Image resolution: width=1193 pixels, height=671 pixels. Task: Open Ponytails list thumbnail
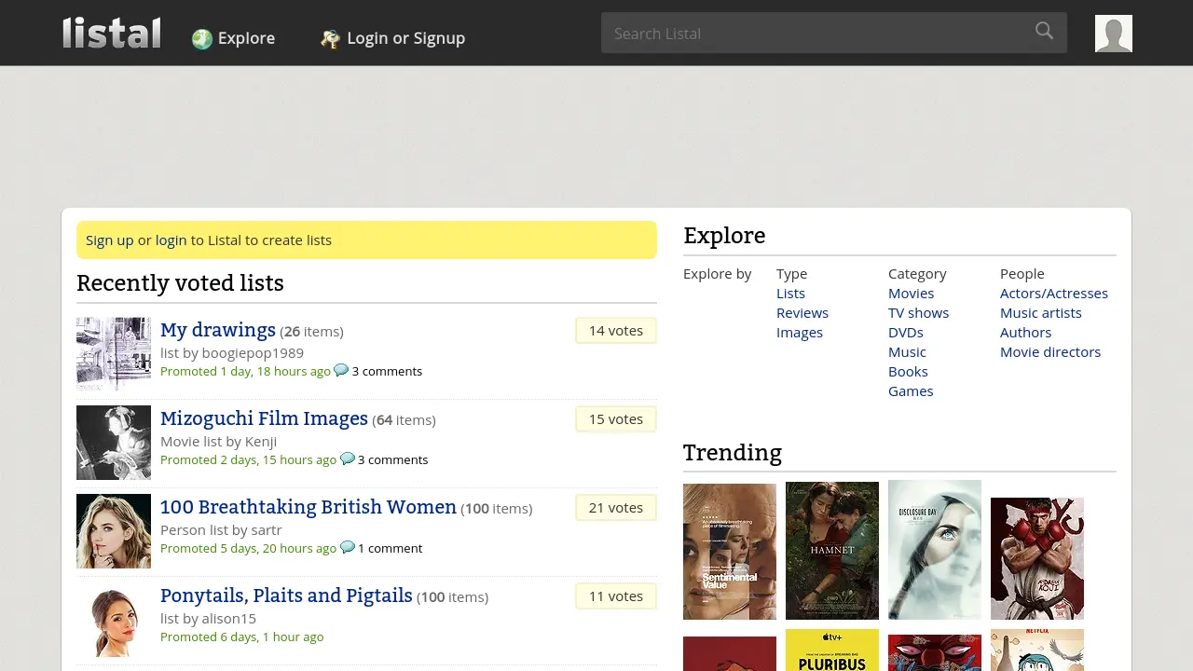click(x=114, y=620)
